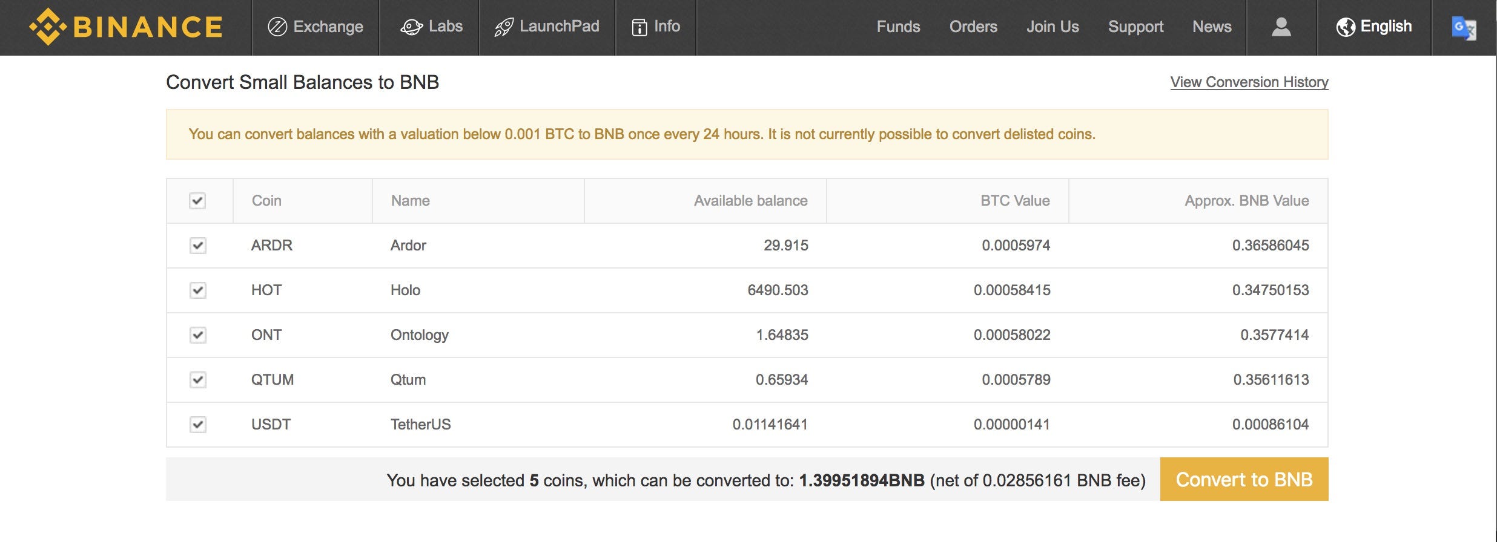Click the LaunchPad rocket icon
Viewport: 1497px width, 542px height.
pos(504,27)
